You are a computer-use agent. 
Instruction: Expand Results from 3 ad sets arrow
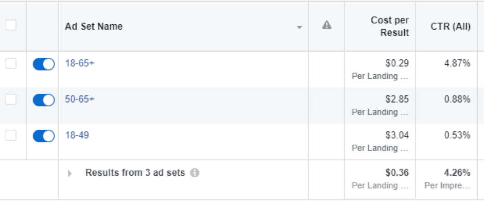pyautogui.click(x=70, y=174)
